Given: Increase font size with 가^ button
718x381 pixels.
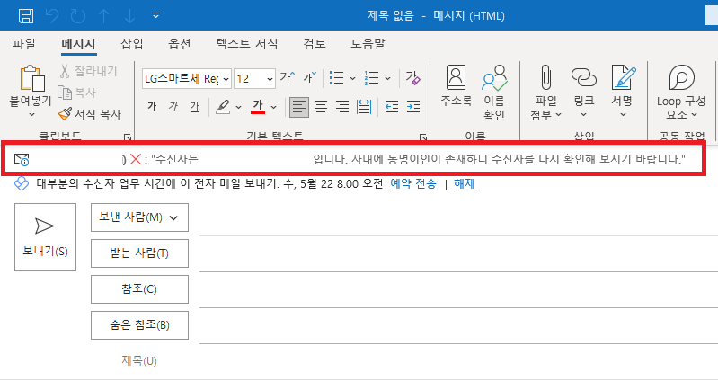Looking at the screenshot, I should (x=288, y=77).
